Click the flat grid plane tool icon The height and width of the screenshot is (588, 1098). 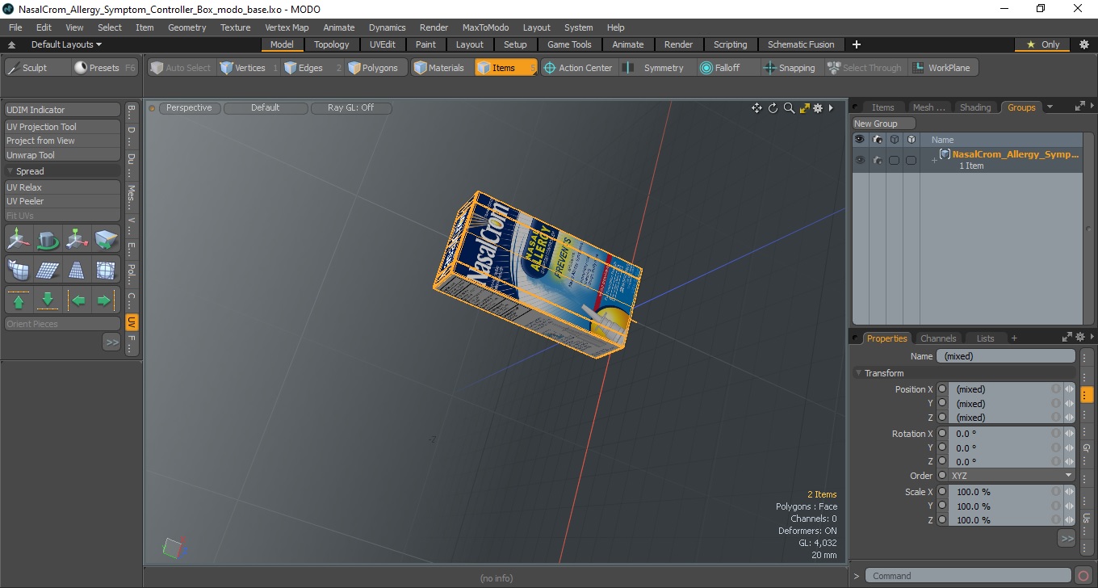click(x=48, y=270)
